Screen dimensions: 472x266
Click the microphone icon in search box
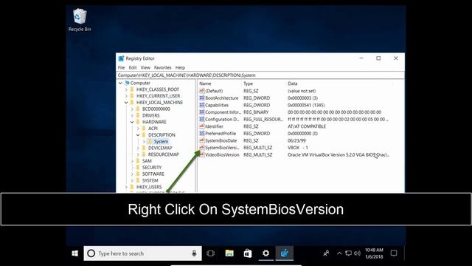[x=194, y=253]
